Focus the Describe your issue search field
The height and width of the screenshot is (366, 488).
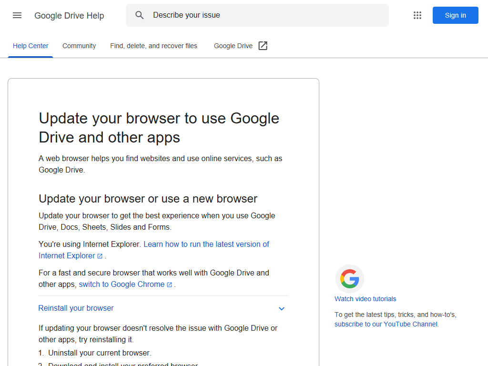[257, 15]
